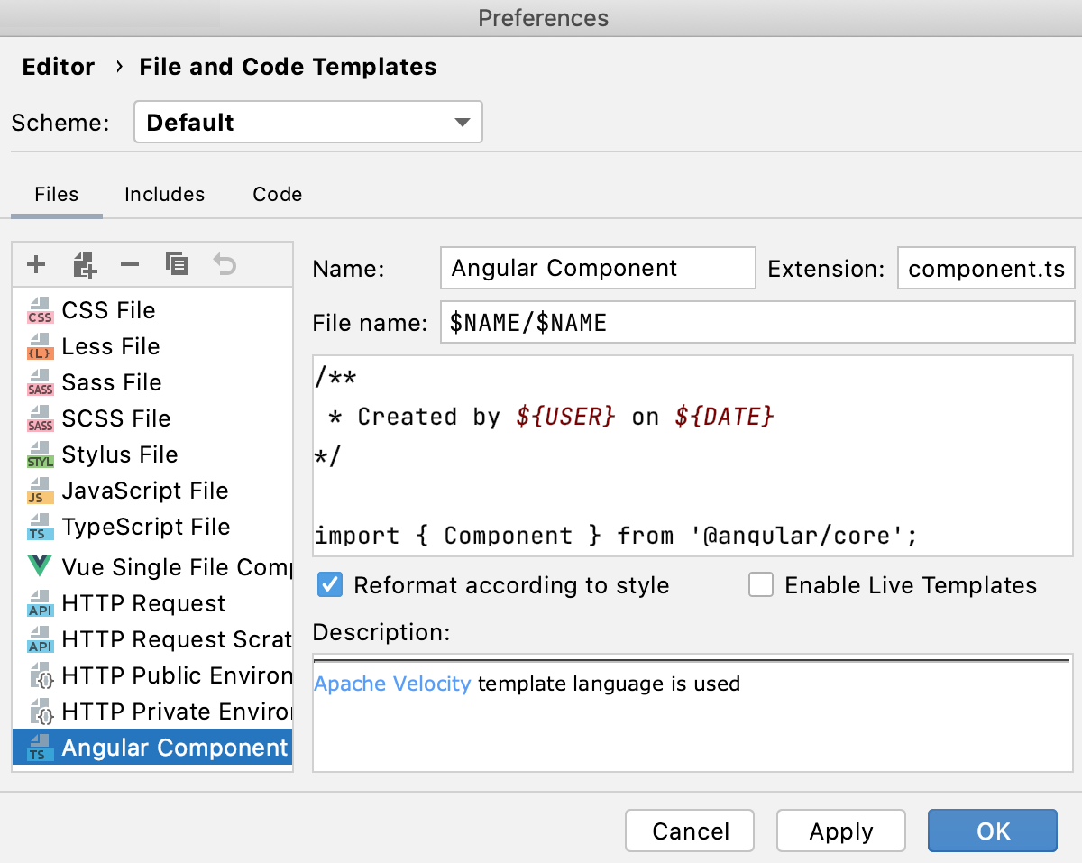Click the import Component code line
This screenshot has width=1082, height=863.
[616, 535]
